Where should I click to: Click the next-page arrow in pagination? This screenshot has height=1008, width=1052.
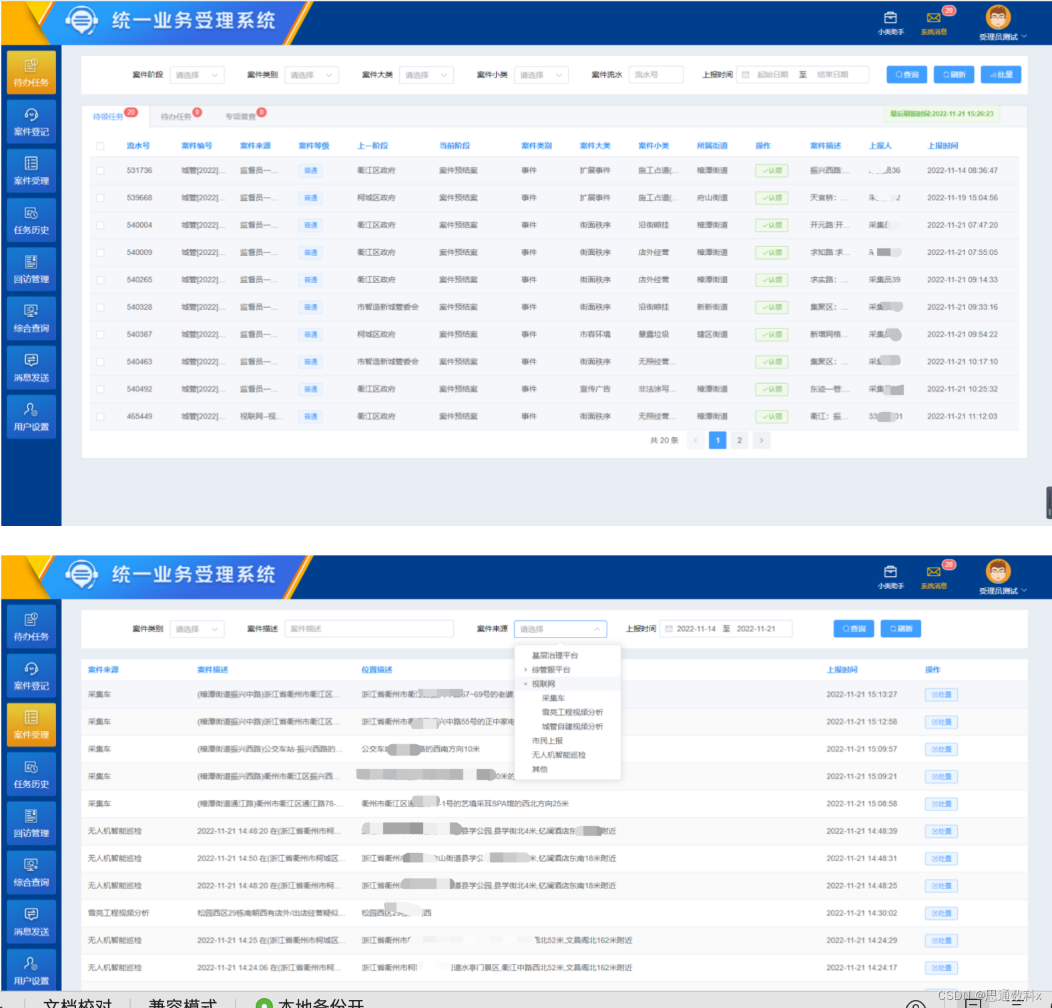pyautogui.click(x=761, y=441)
